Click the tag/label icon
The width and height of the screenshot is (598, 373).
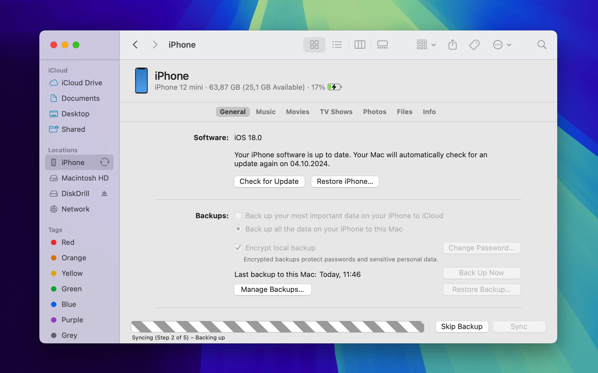tap(475, 45)
